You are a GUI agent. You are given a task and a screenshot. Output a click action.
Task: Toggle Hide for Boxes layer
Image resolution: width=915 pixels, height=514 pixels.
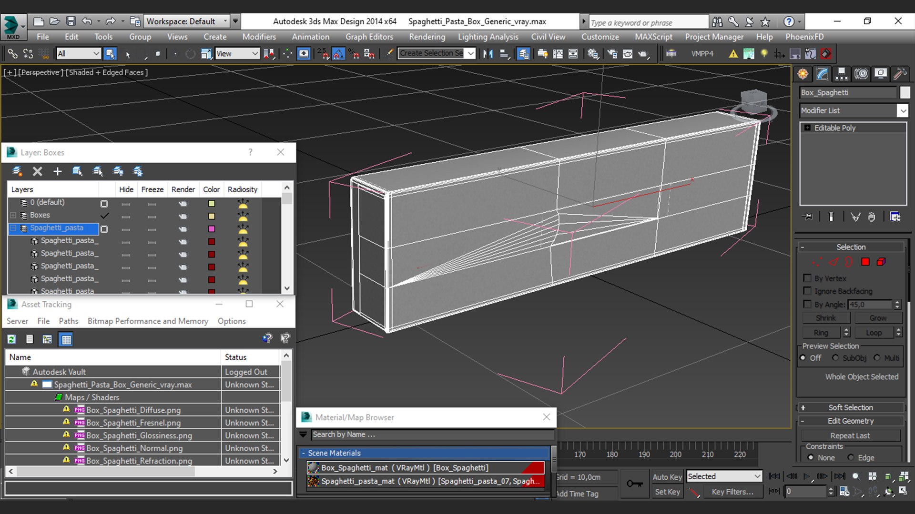(126, 216)
